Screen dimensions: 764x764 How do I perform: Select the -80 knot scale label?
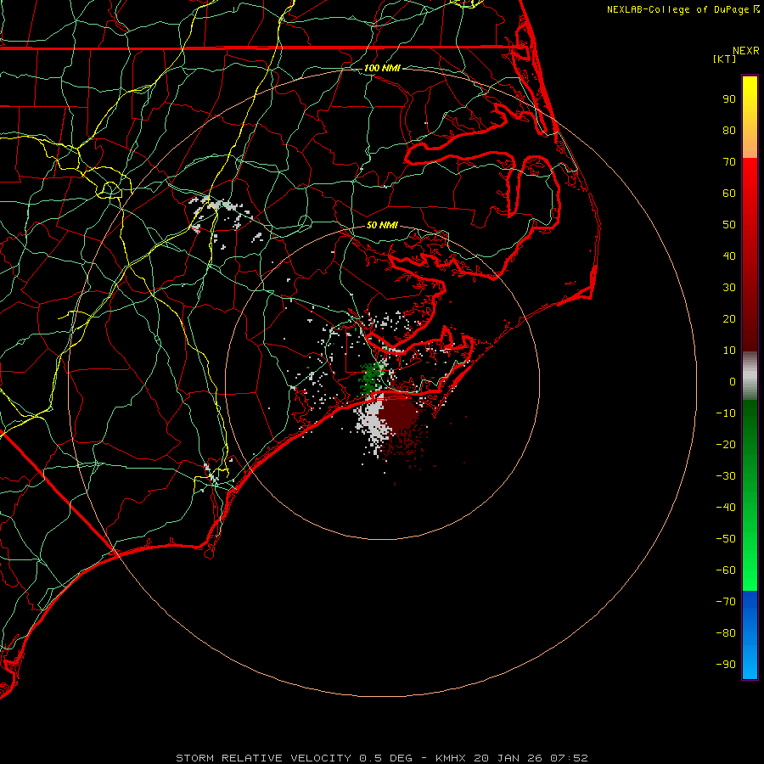(726, 633)
